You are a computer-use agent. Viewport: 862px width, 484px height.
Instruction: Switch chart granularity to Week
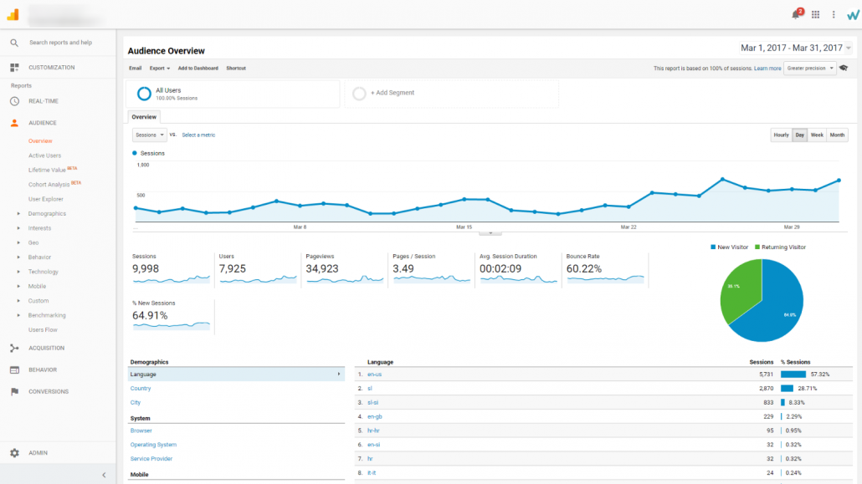[x=817, y=135]
